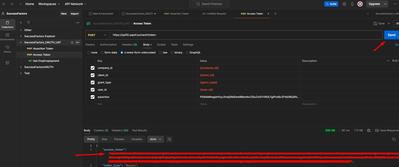399x167 pixels.
Task: Open notifications bell icon
Action: [352, 4]
